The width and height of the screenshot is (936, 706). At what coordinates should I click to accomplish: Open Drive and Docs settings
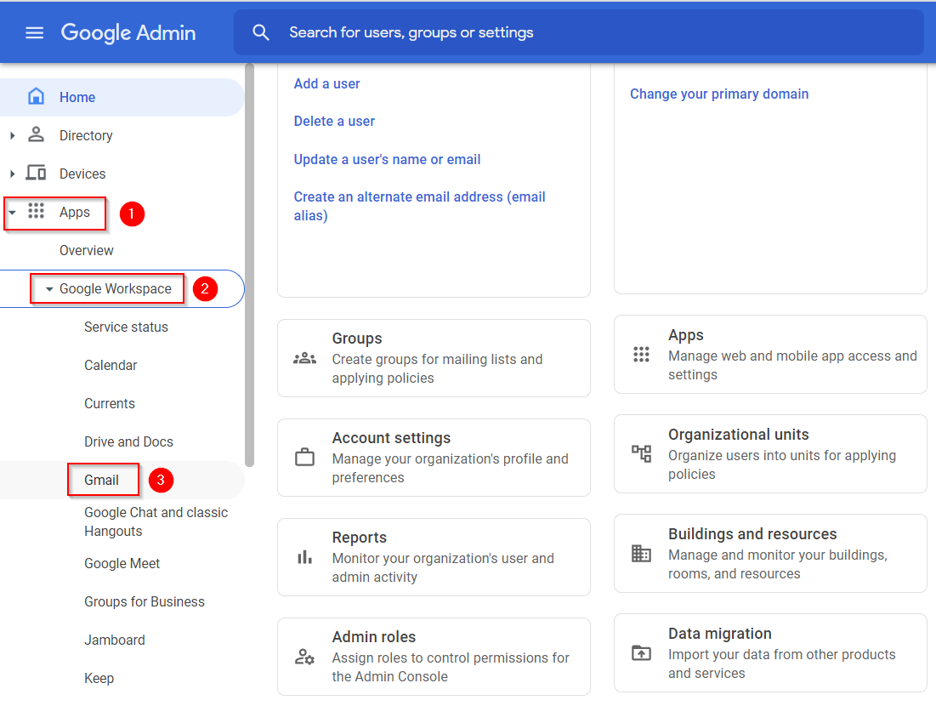pyautogui.click(x=128, y=442)
